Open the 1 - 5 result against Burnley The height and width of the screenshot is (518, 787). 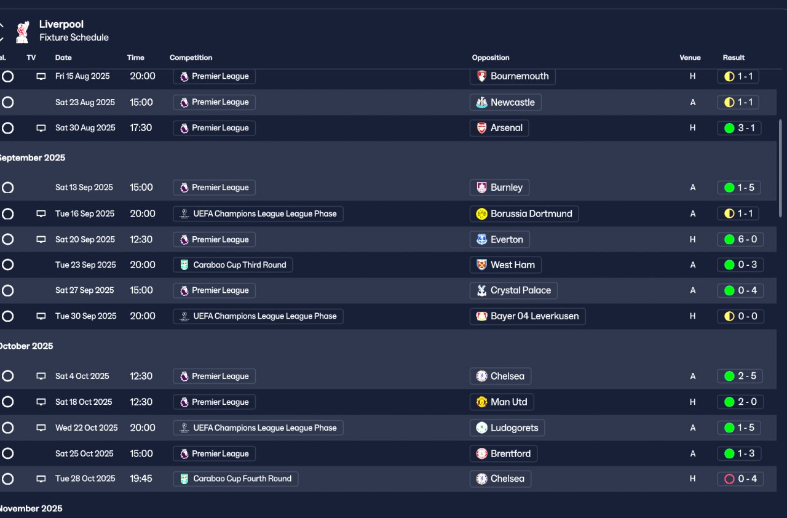pyautogui.click(x=740, y=188)
